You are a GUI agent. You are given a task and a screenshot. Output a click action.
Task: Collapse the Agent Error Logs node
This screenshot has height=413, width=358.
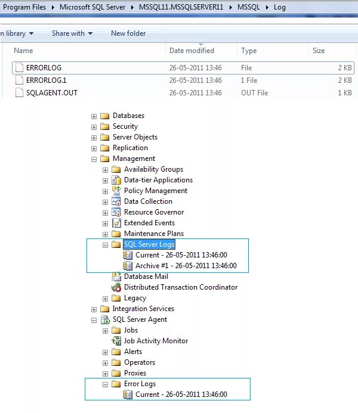point(105,384)
